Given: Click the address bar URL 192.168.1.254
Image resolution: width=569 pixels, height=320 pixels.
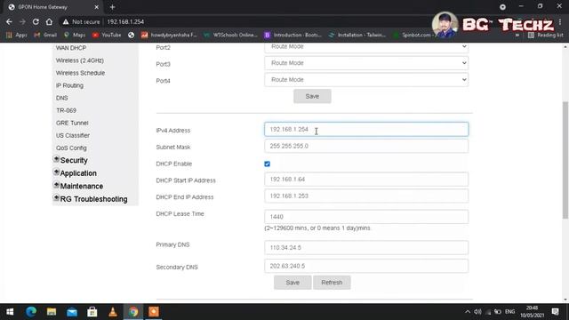Looking at the screenshot, I should [125, 21].
